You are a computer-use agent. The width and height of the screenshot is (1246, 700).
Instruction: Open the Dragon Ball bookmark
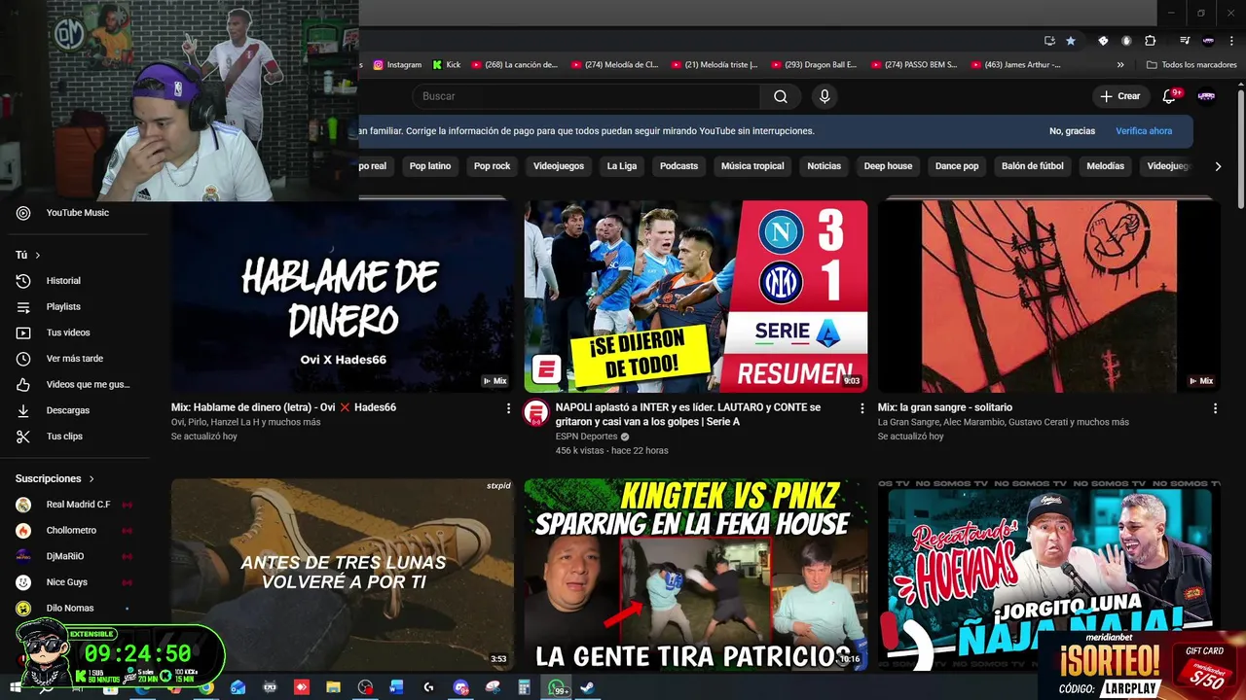[x=814, y=65]
